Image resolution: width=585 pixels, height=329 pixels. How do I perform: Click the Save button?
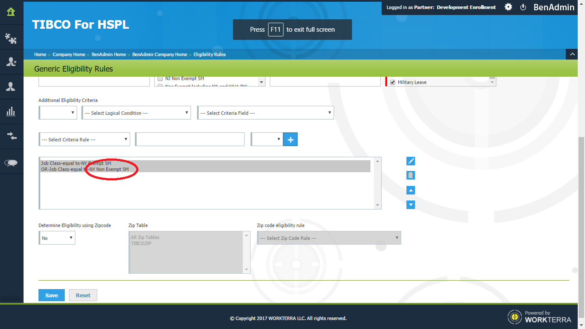pos(51,295)
